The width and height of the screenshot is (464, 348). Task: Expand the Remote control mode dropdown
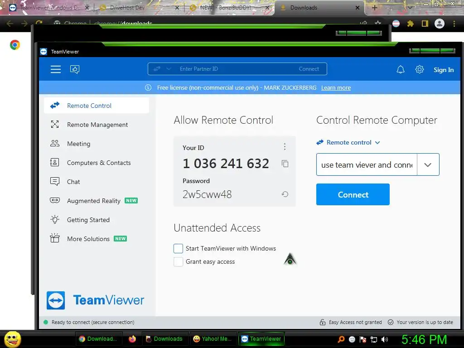coord(348,142)
